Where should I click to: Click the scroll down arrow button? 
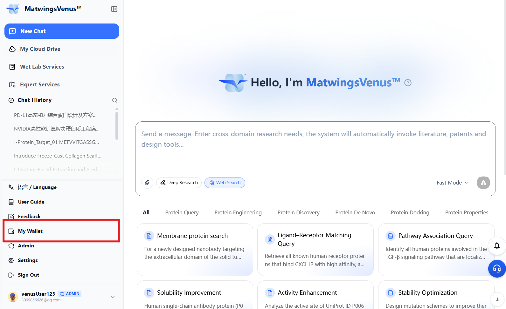[x=497, y=299]
